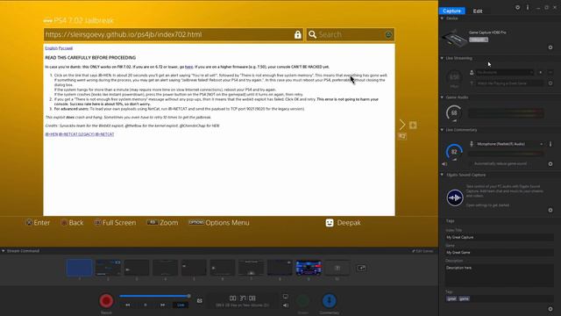Click the Русский language link
Image resolution: width=561 pixels, height=316 pixels.
point(66,48)
